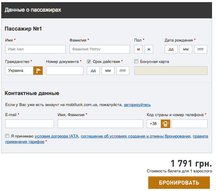Image resolution: width=216 pixels, height=191 pixels.
Task: Focus the Имя first name field
Action: pyautogui.click(x=35, y=49)
